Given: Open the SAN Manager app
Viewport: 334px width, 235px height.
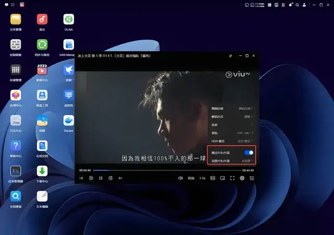Looking at the screenshot, I should 68,44.
